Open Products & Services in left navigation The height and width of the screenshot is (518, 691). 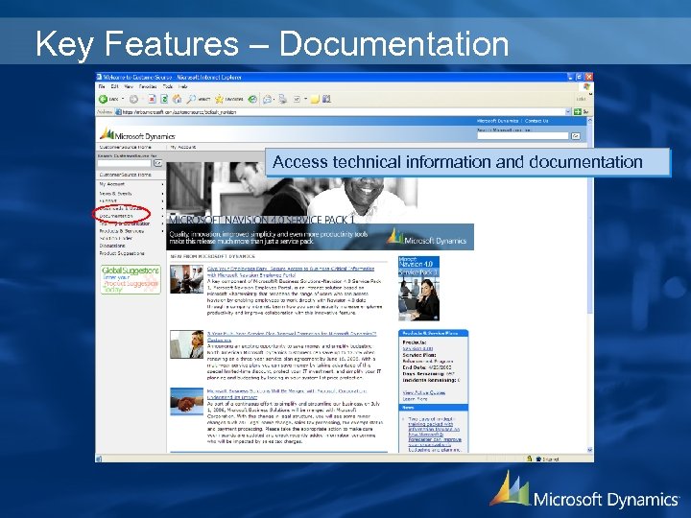[122, 231]
